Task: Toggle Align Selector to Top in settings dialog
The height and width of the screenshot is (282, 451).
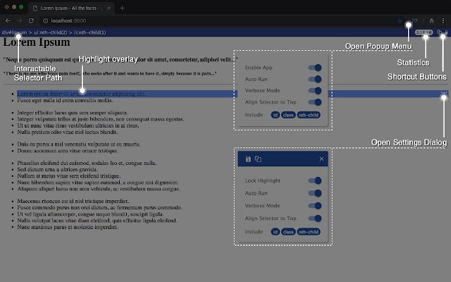Action: 315,219
